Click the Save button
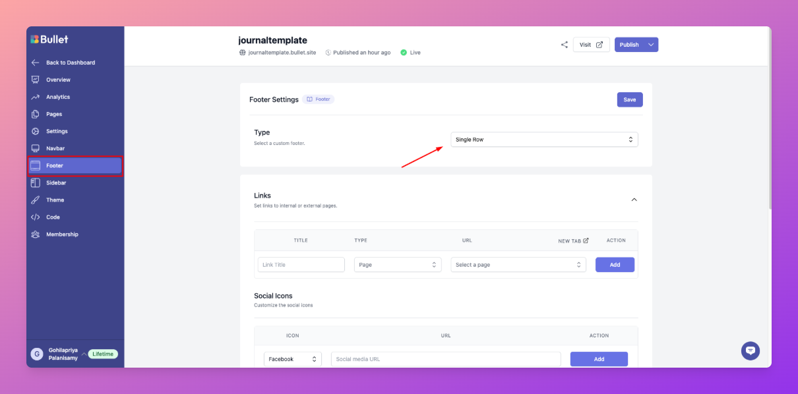Screen dimensions: 798x394 point(630,99)
